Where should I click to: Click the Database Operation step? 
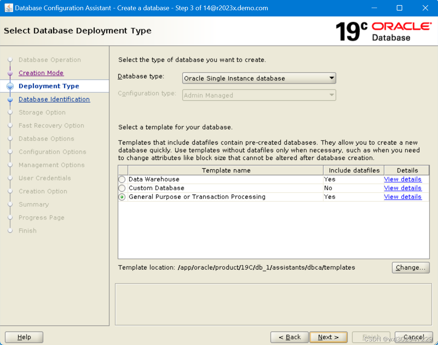tap(50, 60)
